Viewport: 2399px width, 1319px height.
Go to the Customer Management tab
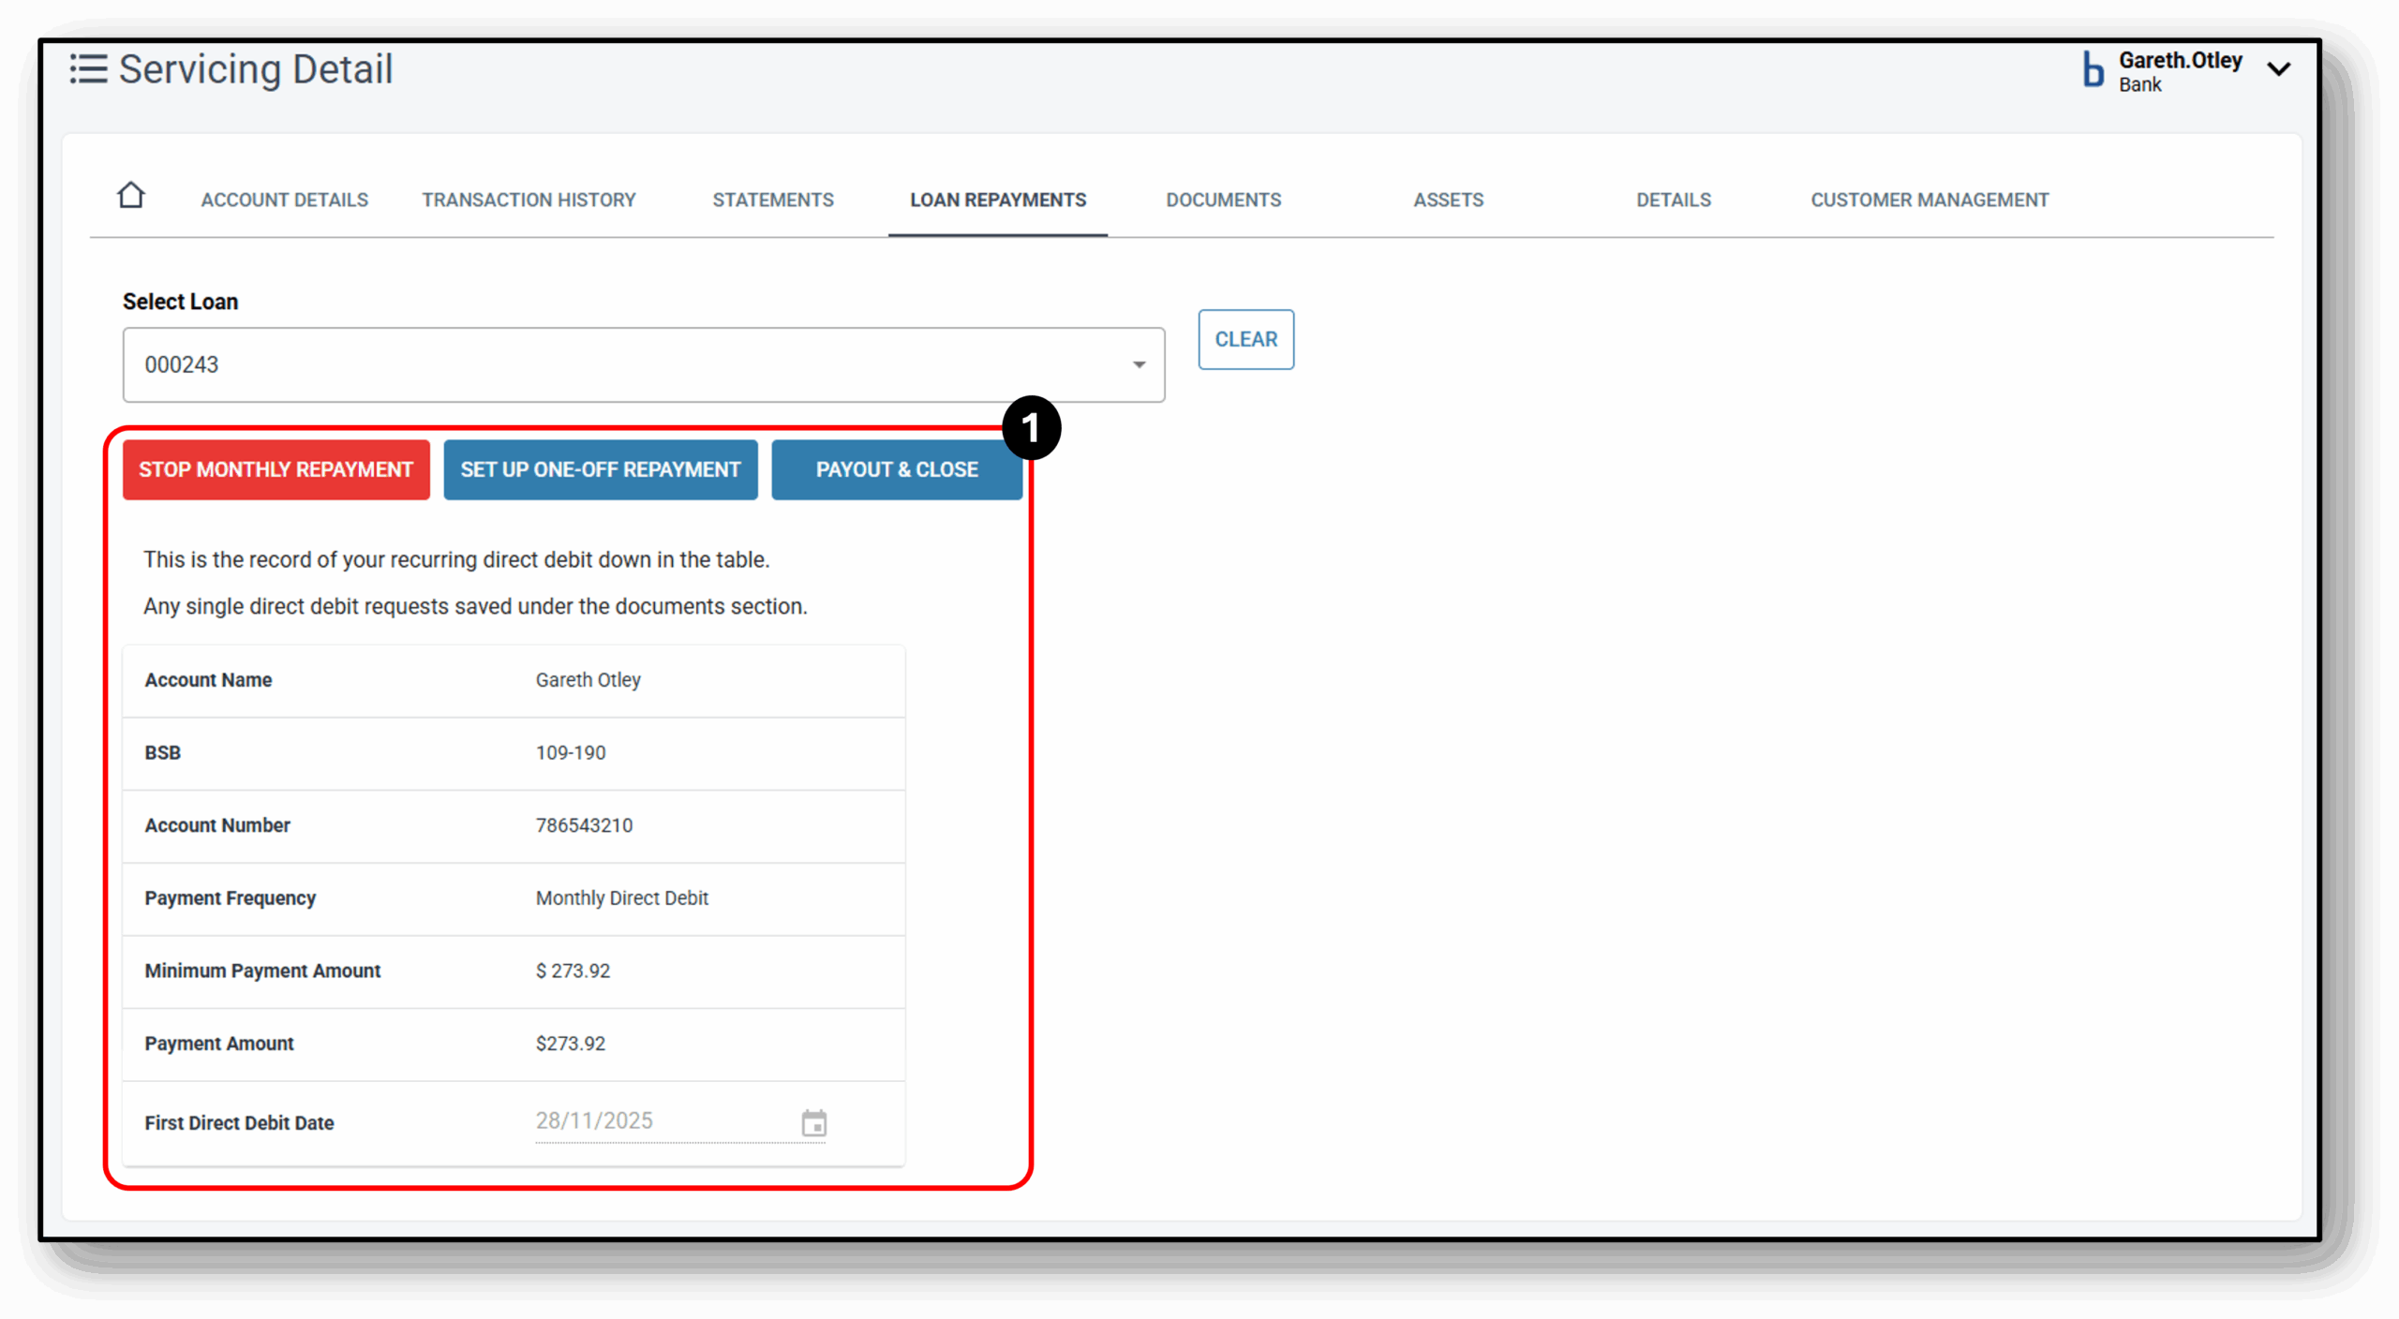(1930, 200)
